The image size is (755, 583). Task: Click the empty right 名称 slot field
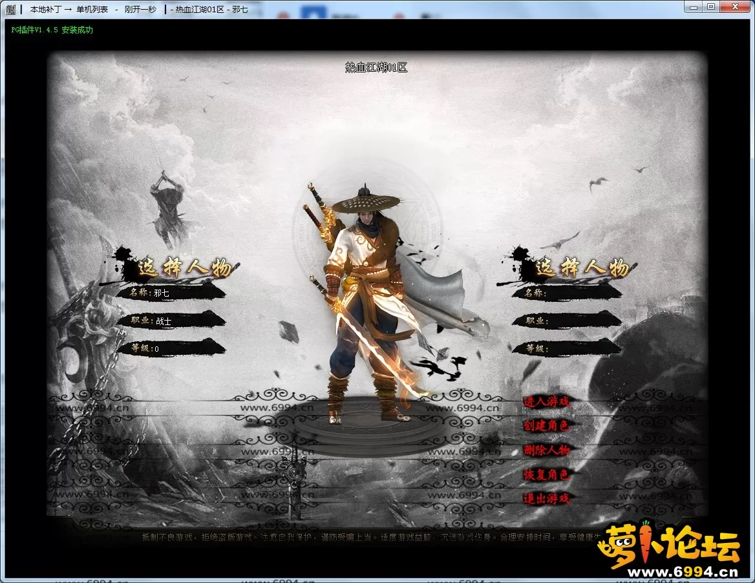click(x=567, y=293)
